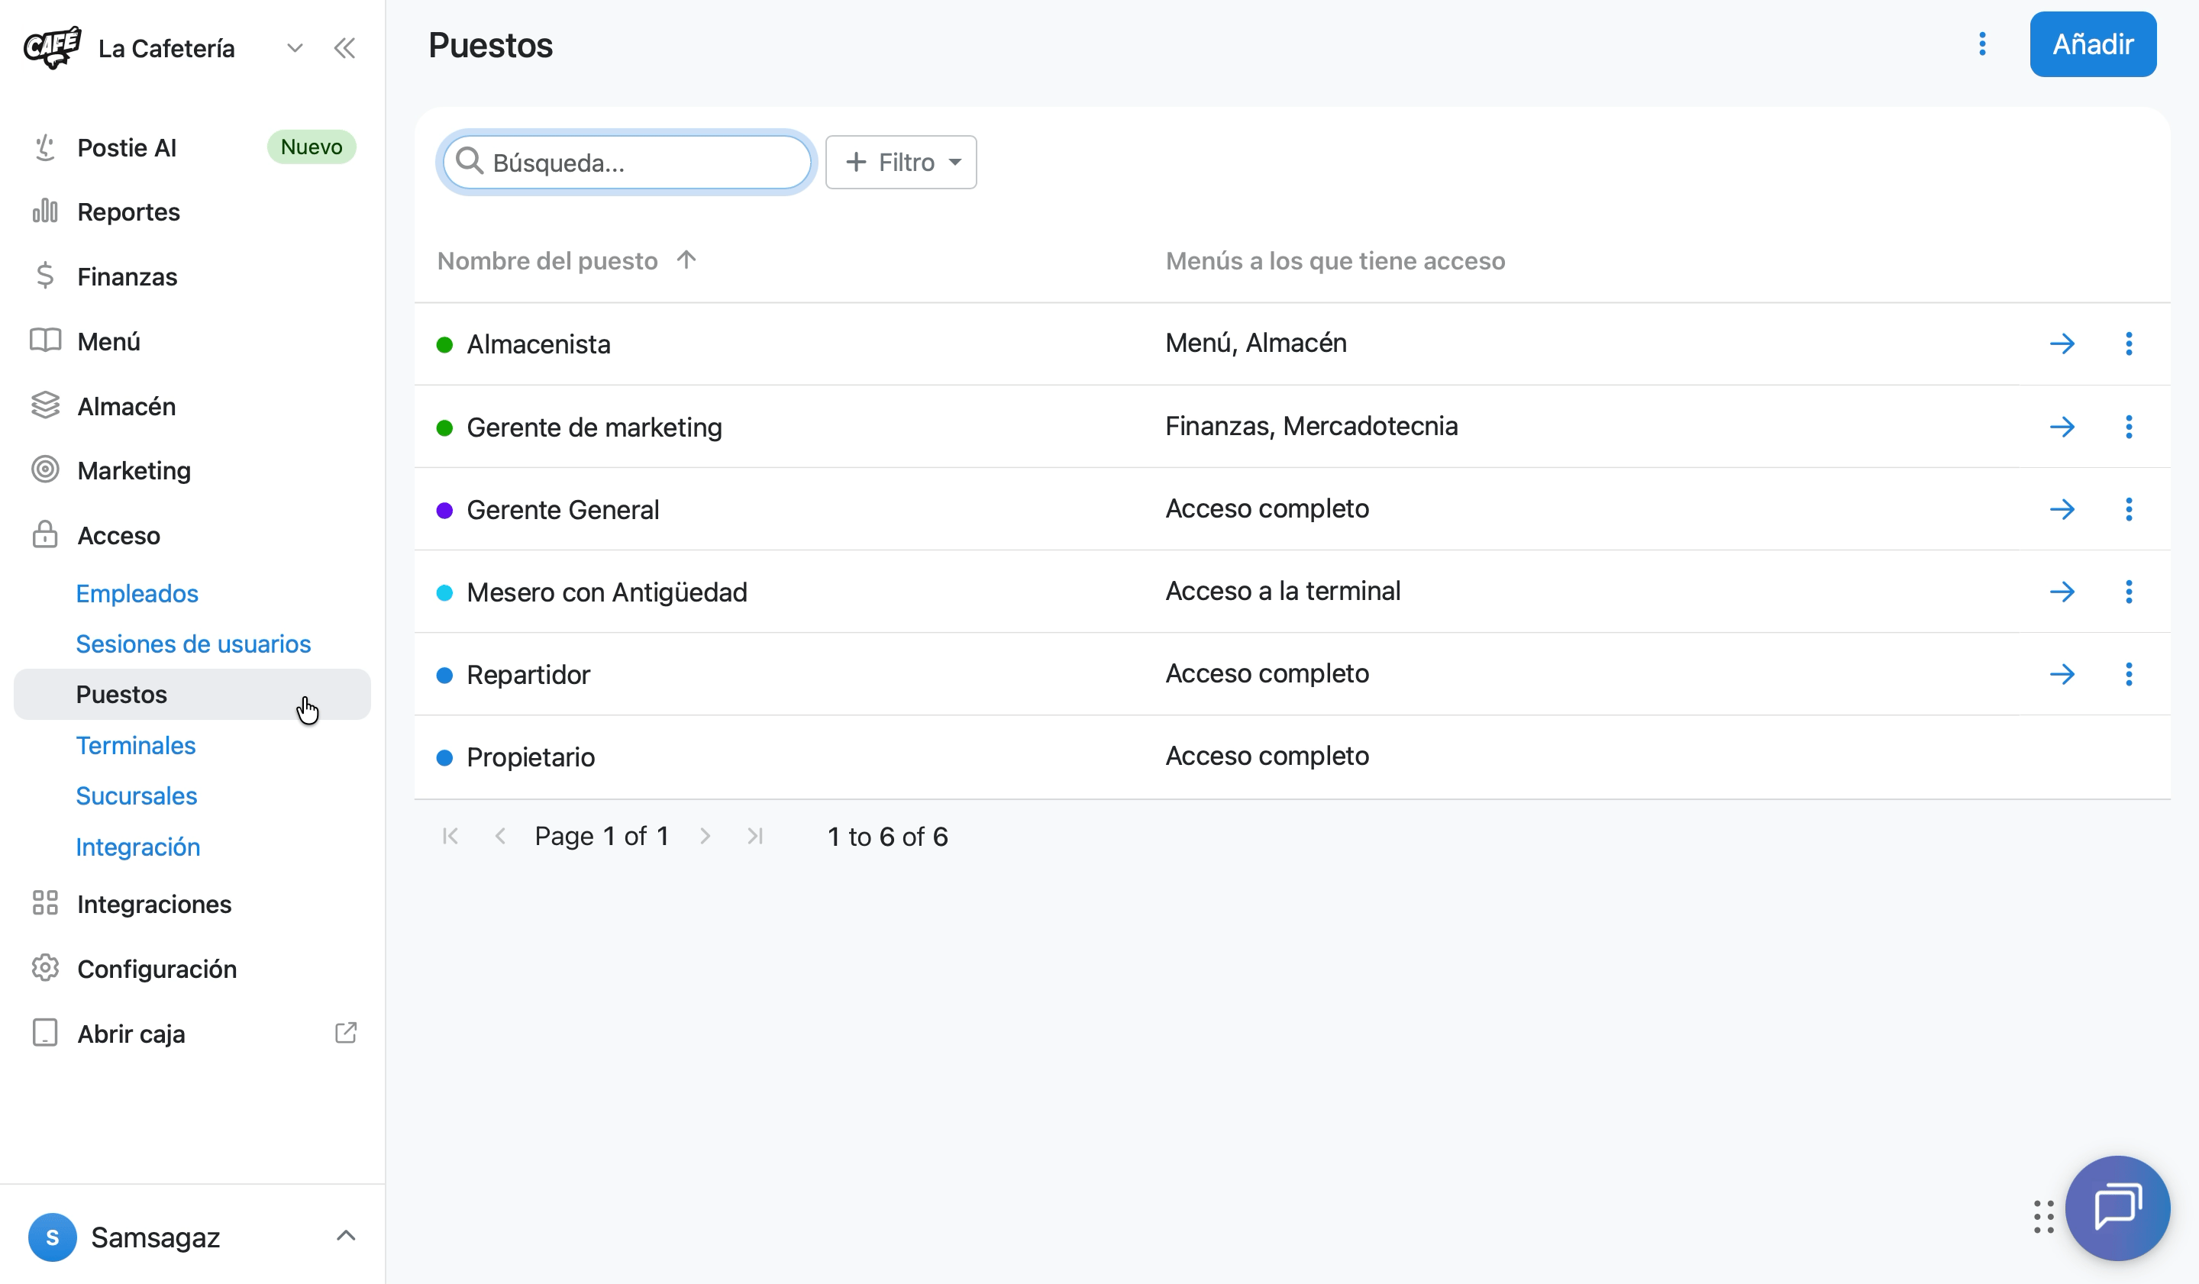Open the Almacenista row arrow
2199x1284 pixels.
pyautogui.click(x=2062, y=344)
